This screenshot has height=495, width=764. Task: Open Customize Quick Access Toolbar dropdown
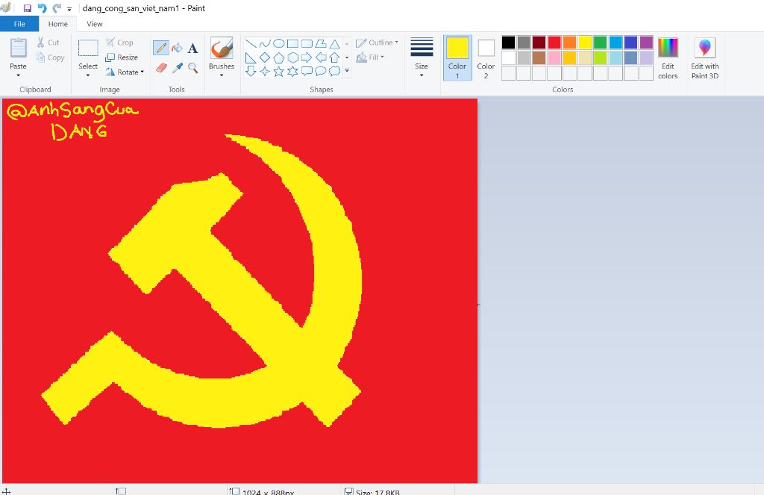[x=69, y=9]
